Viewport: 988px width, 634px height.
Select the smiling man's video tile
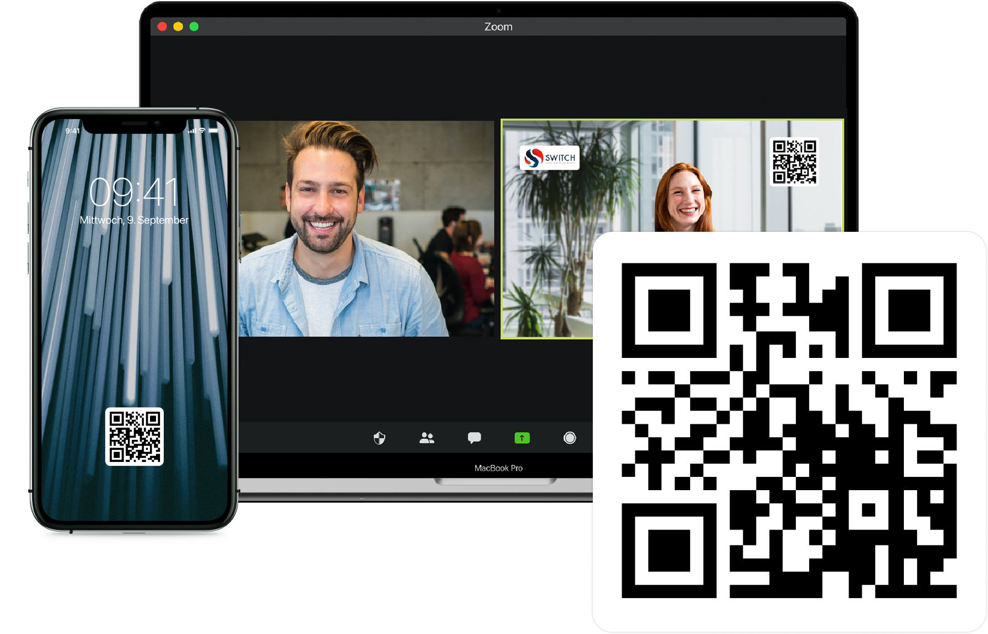click(366, 228)
